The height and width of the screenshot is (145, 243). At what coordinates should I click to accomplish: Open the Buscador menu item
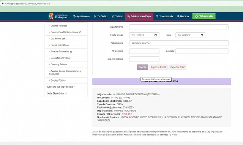click(183, 16)
